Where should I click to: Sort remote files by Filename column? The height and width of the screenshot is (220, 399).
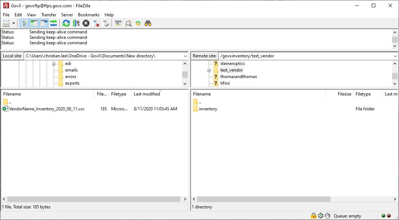[x=259, y=94]
